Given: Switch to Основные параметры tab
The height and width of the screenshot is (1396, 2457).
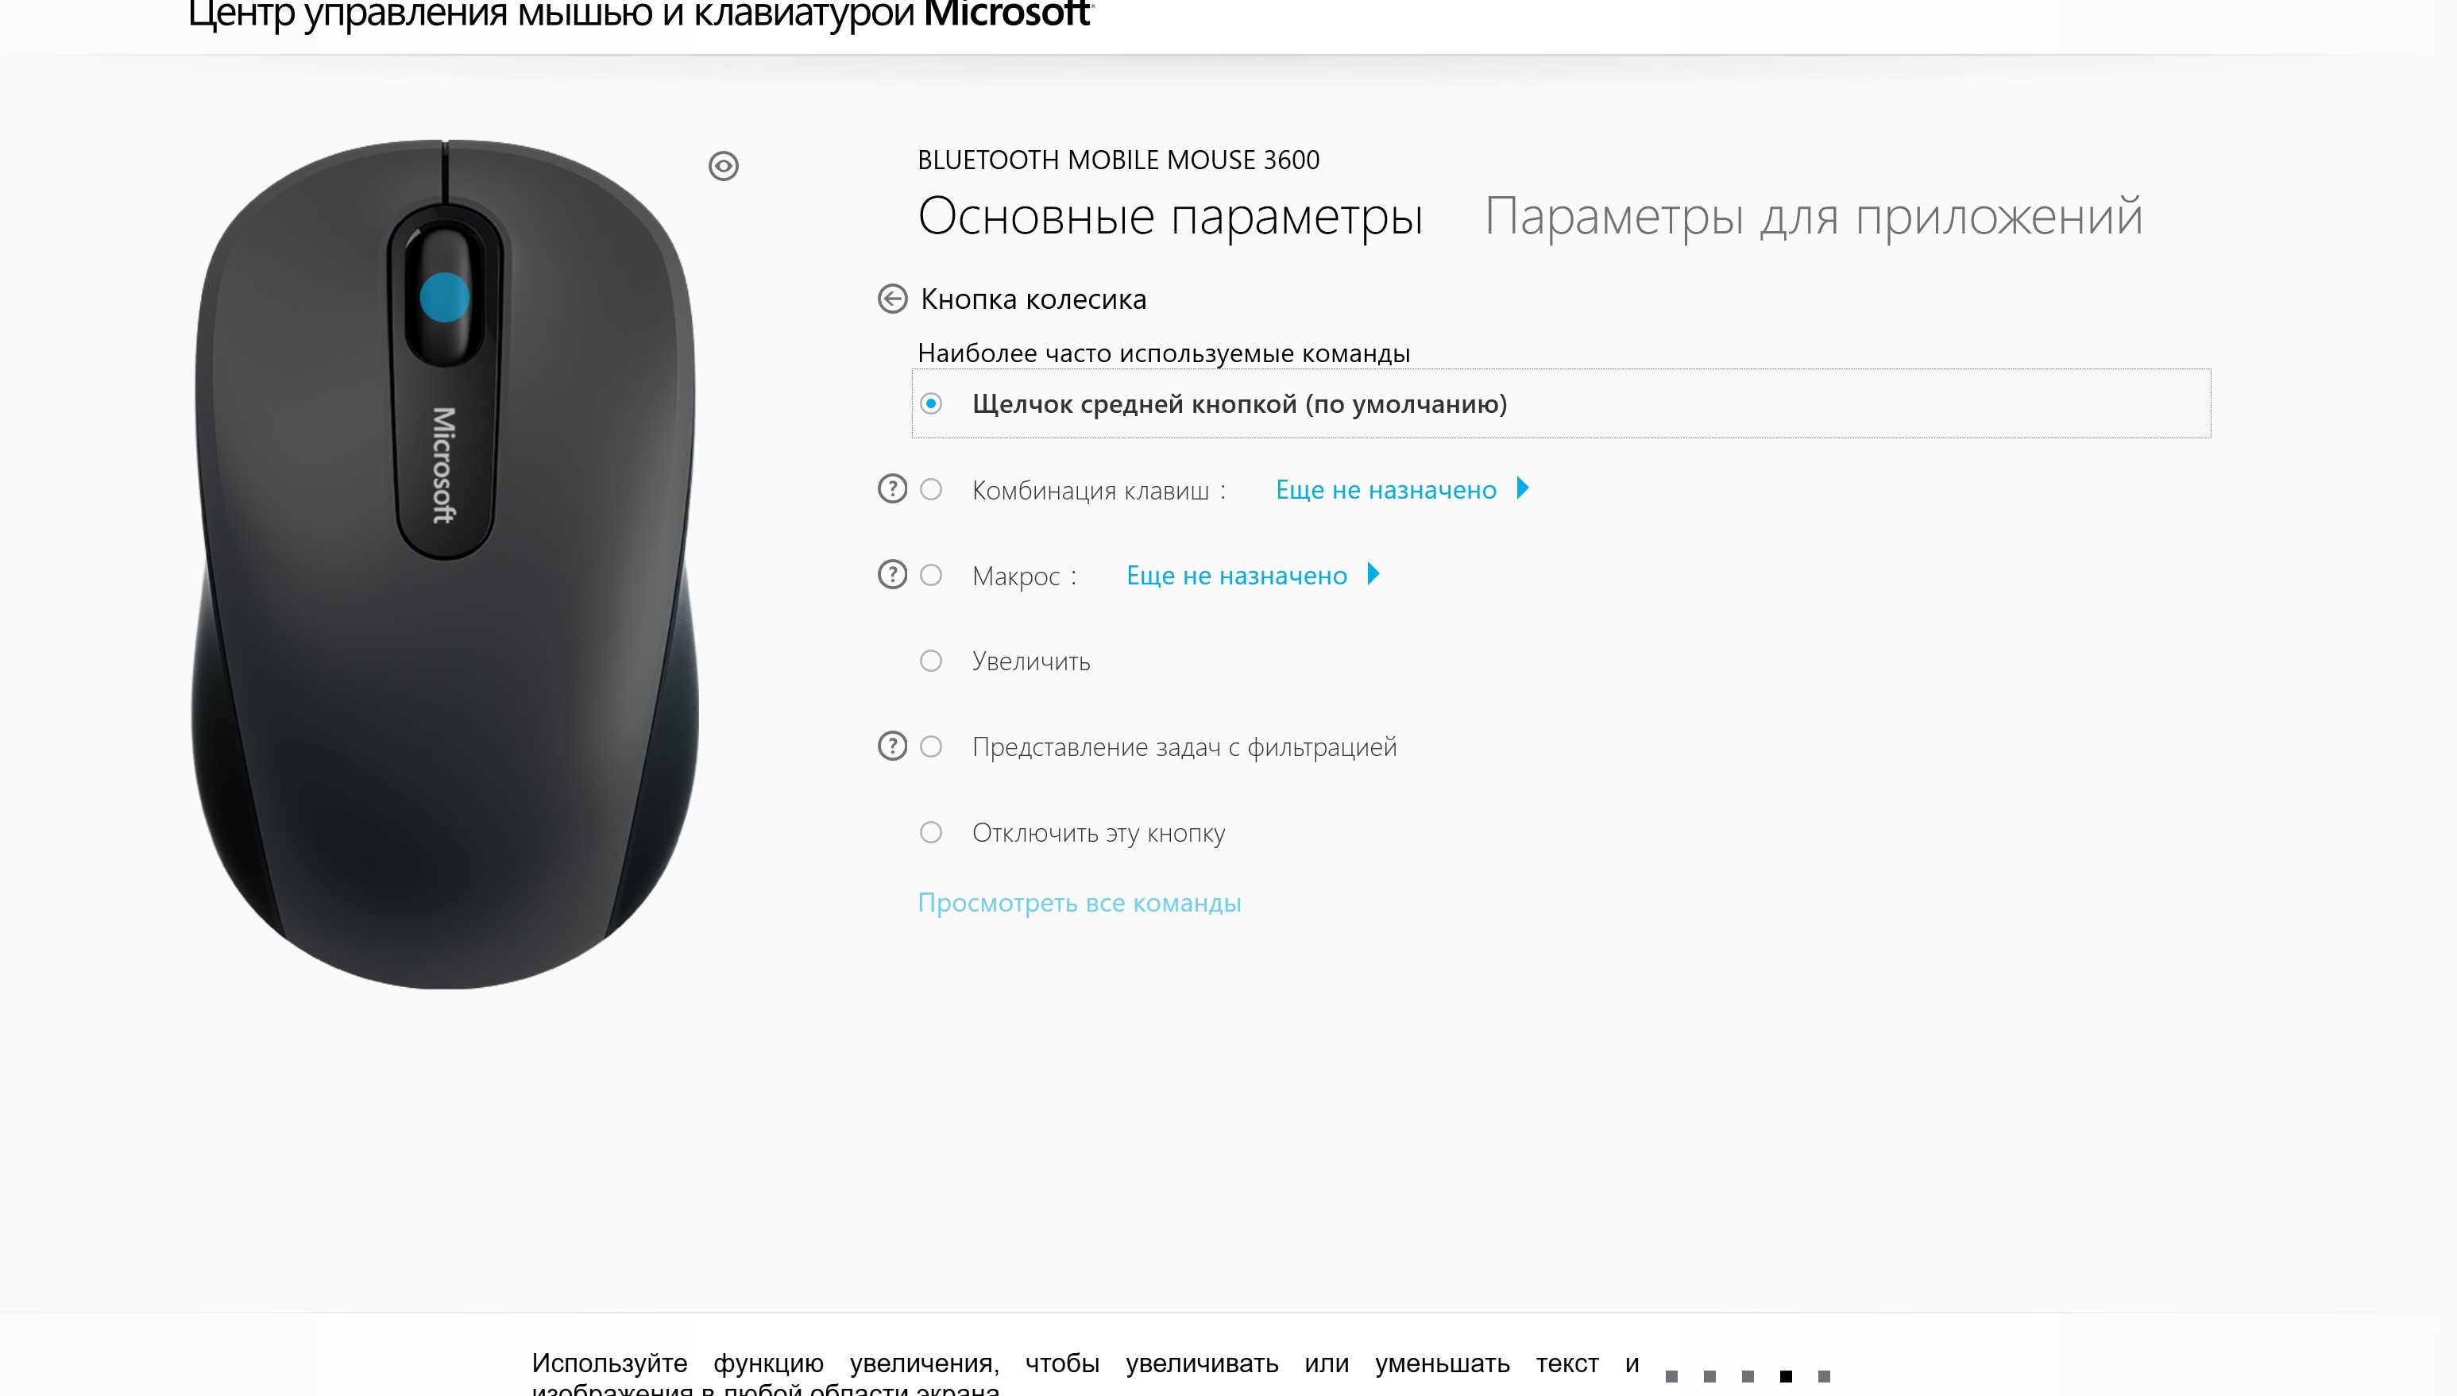Looking at the screenshot, I should [x=1170, y=216].
